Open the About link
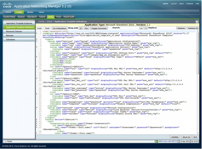This screenshot has height=149, width=202. (181, 3)
